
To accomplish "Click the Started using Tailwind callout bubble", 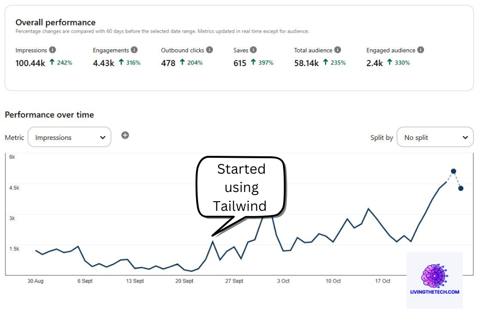I will coord(240,187).
